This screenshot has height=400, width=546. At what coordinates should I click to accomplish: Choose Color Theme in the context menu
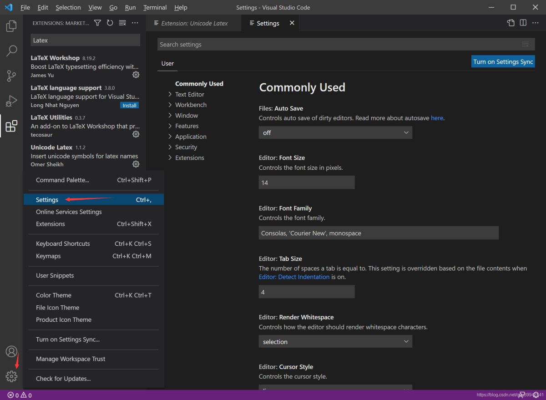coord(54,295)
